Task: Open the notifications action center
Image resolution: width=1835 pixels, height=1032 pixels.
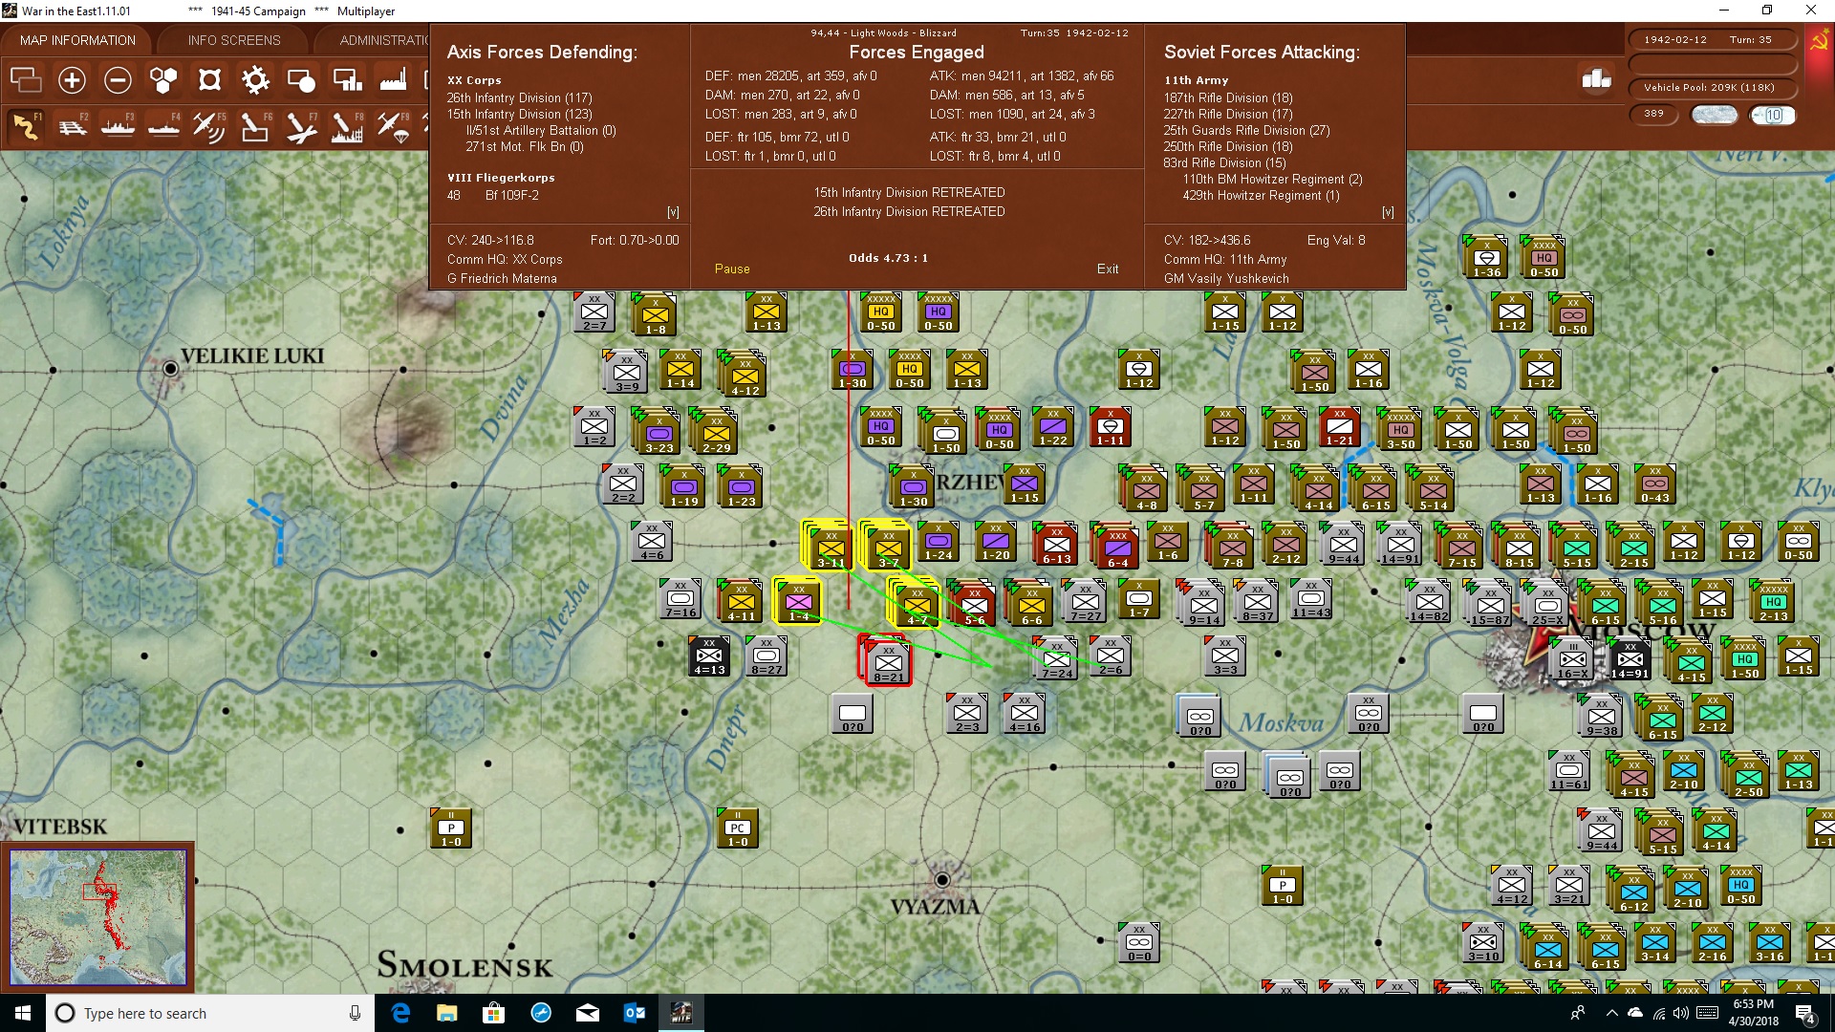Action: point(1806,1013)
